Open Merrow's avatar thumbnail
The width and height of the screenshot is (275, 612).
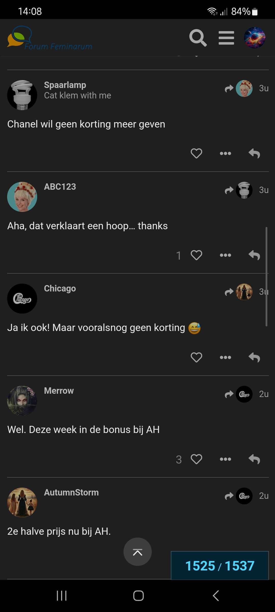click(x=22, y=401)
